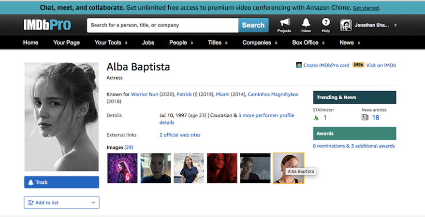The image size is (425, 217).
Task: Open the Miami title link
Action: pos(222,95)
